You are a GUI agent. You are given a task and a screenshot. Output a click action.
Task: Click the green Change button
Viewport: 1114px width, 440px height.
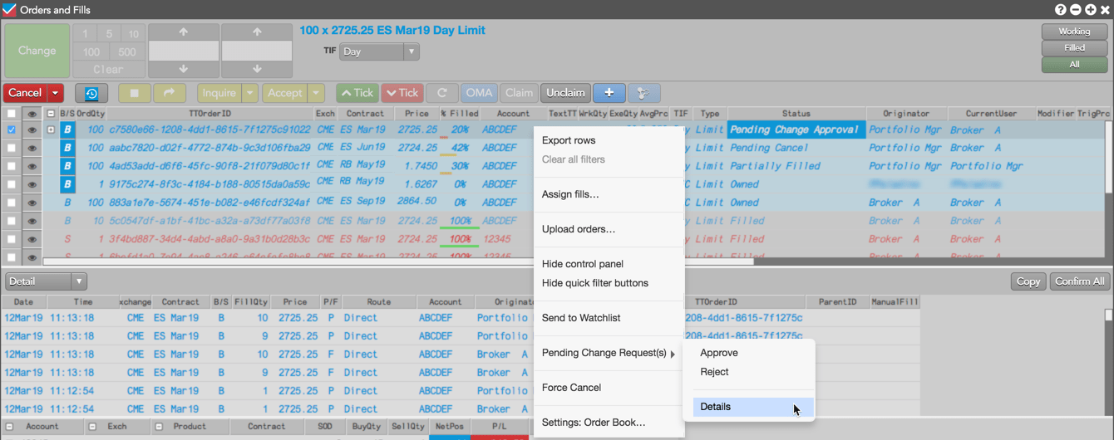point(37,51)
